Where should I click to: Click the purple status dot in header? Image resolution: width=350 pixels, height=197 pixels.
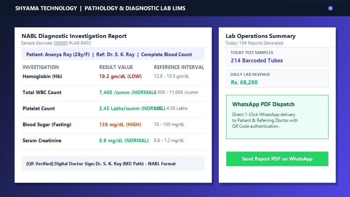330,8
